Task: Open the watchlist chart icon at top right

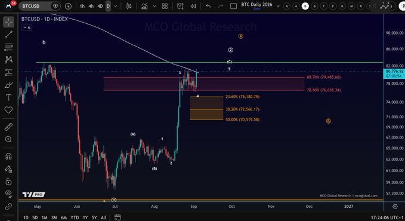Action: coord(385,6)
